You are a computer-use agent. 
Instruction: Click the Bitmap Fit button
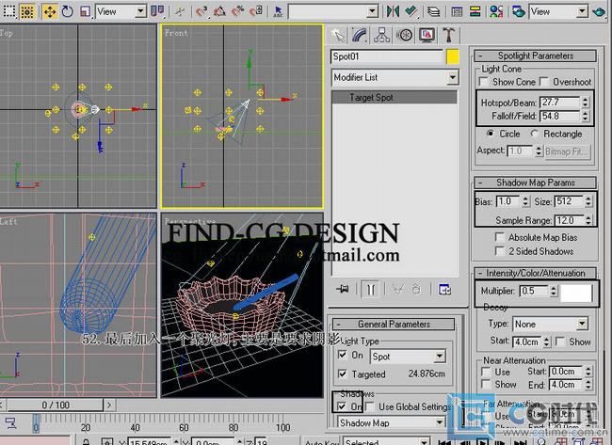coord(567,151)
